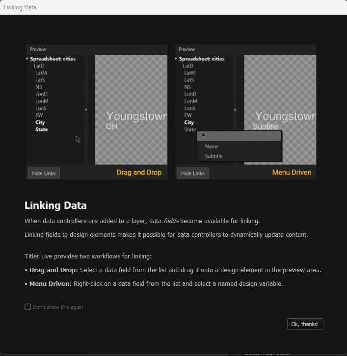The height and width of the screenshot is (356, 347).
Task: Select "Name" in the context menu
Action: pyautogui.click(x=212, y=147)
